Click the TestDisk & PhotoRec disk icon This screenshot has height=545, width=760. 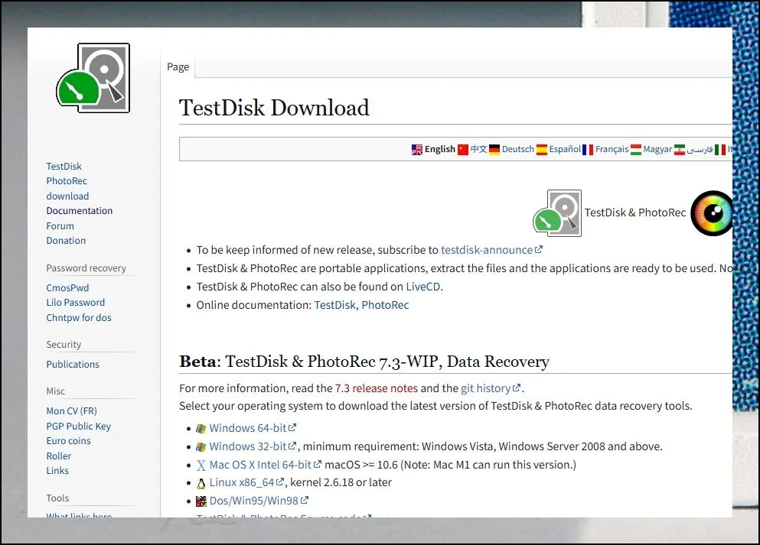tap(557, 212)
